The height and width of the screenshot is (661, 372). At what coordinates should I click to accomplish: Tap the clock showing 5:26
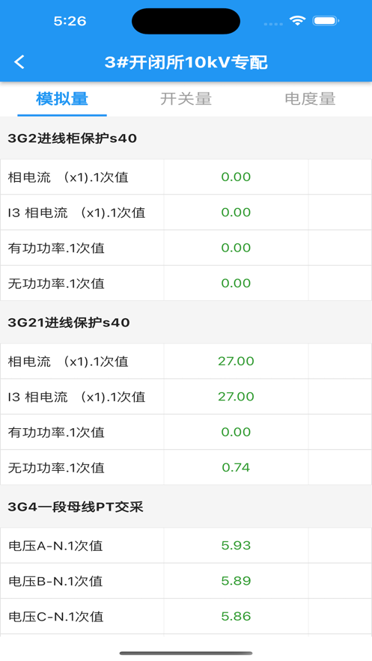[70, 21]
